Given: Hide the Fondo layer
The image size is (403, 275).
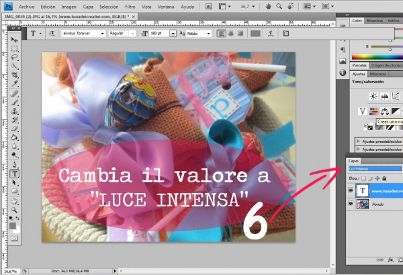Looking at the screenshot, I should pyautogui.click(x=351, y=204).
